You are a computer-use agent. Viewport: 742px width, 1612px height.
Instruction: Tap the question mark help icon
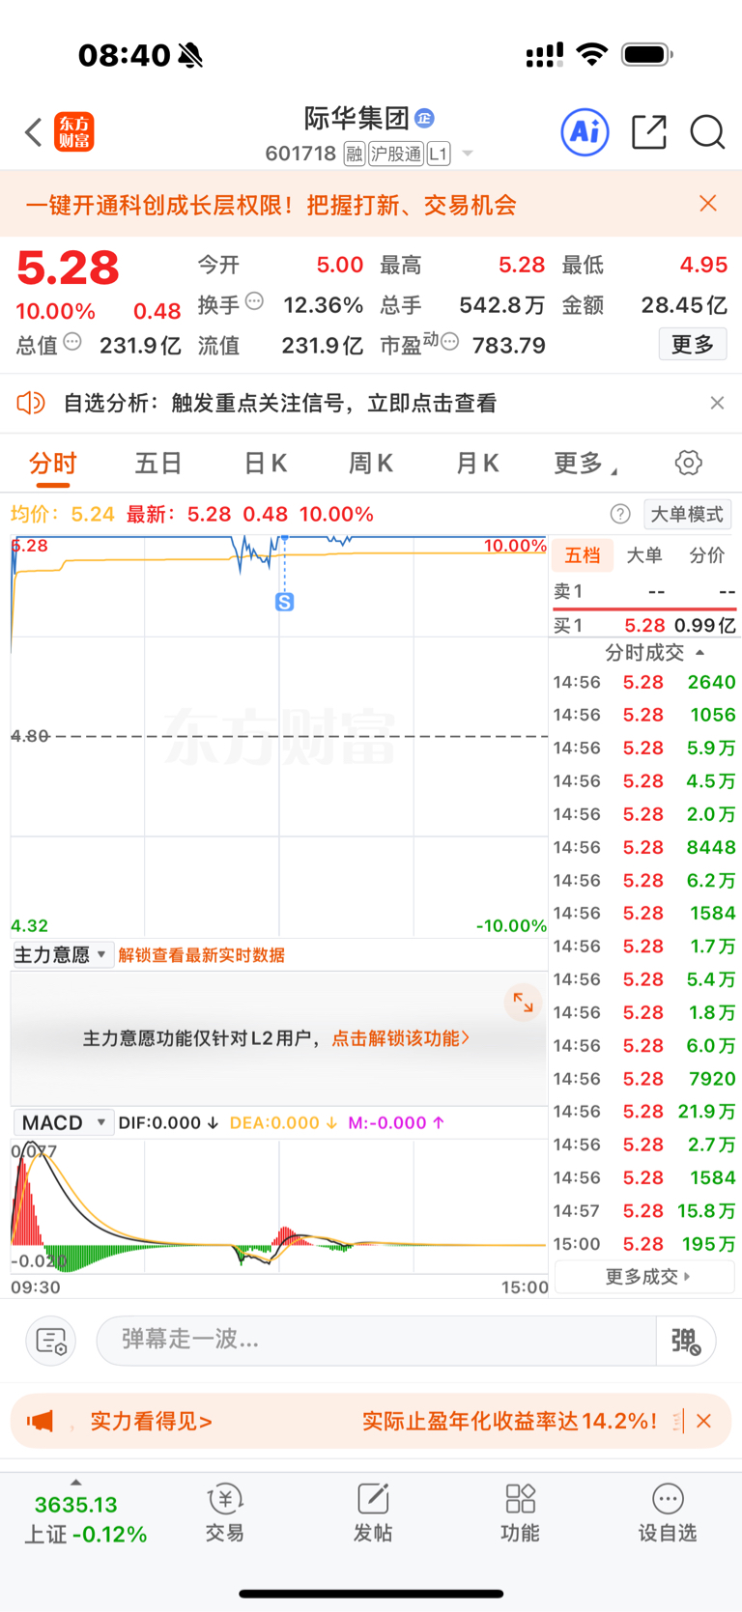[x=620, y=514]
